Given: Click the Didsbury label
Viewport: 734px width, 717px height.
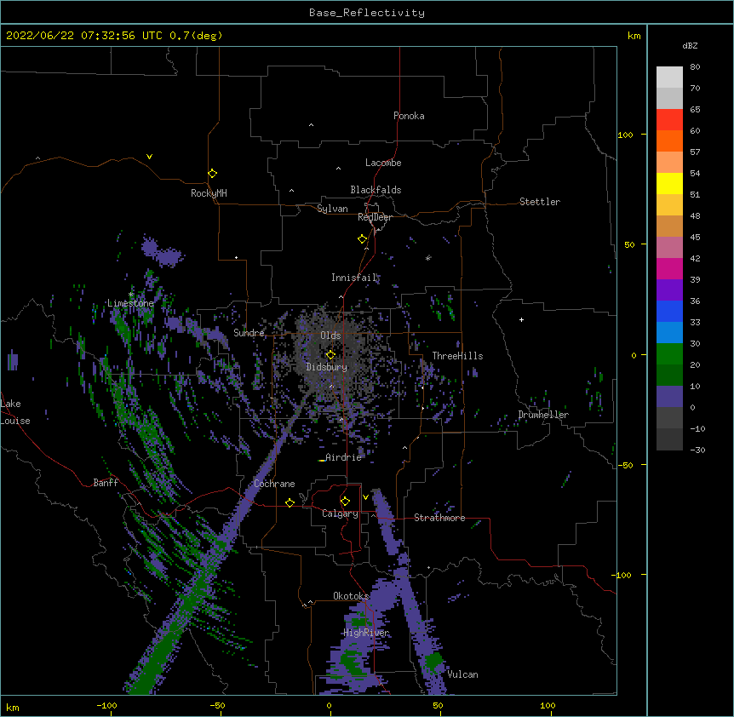Looking at the screenshot, I should [x=327, y=367].
